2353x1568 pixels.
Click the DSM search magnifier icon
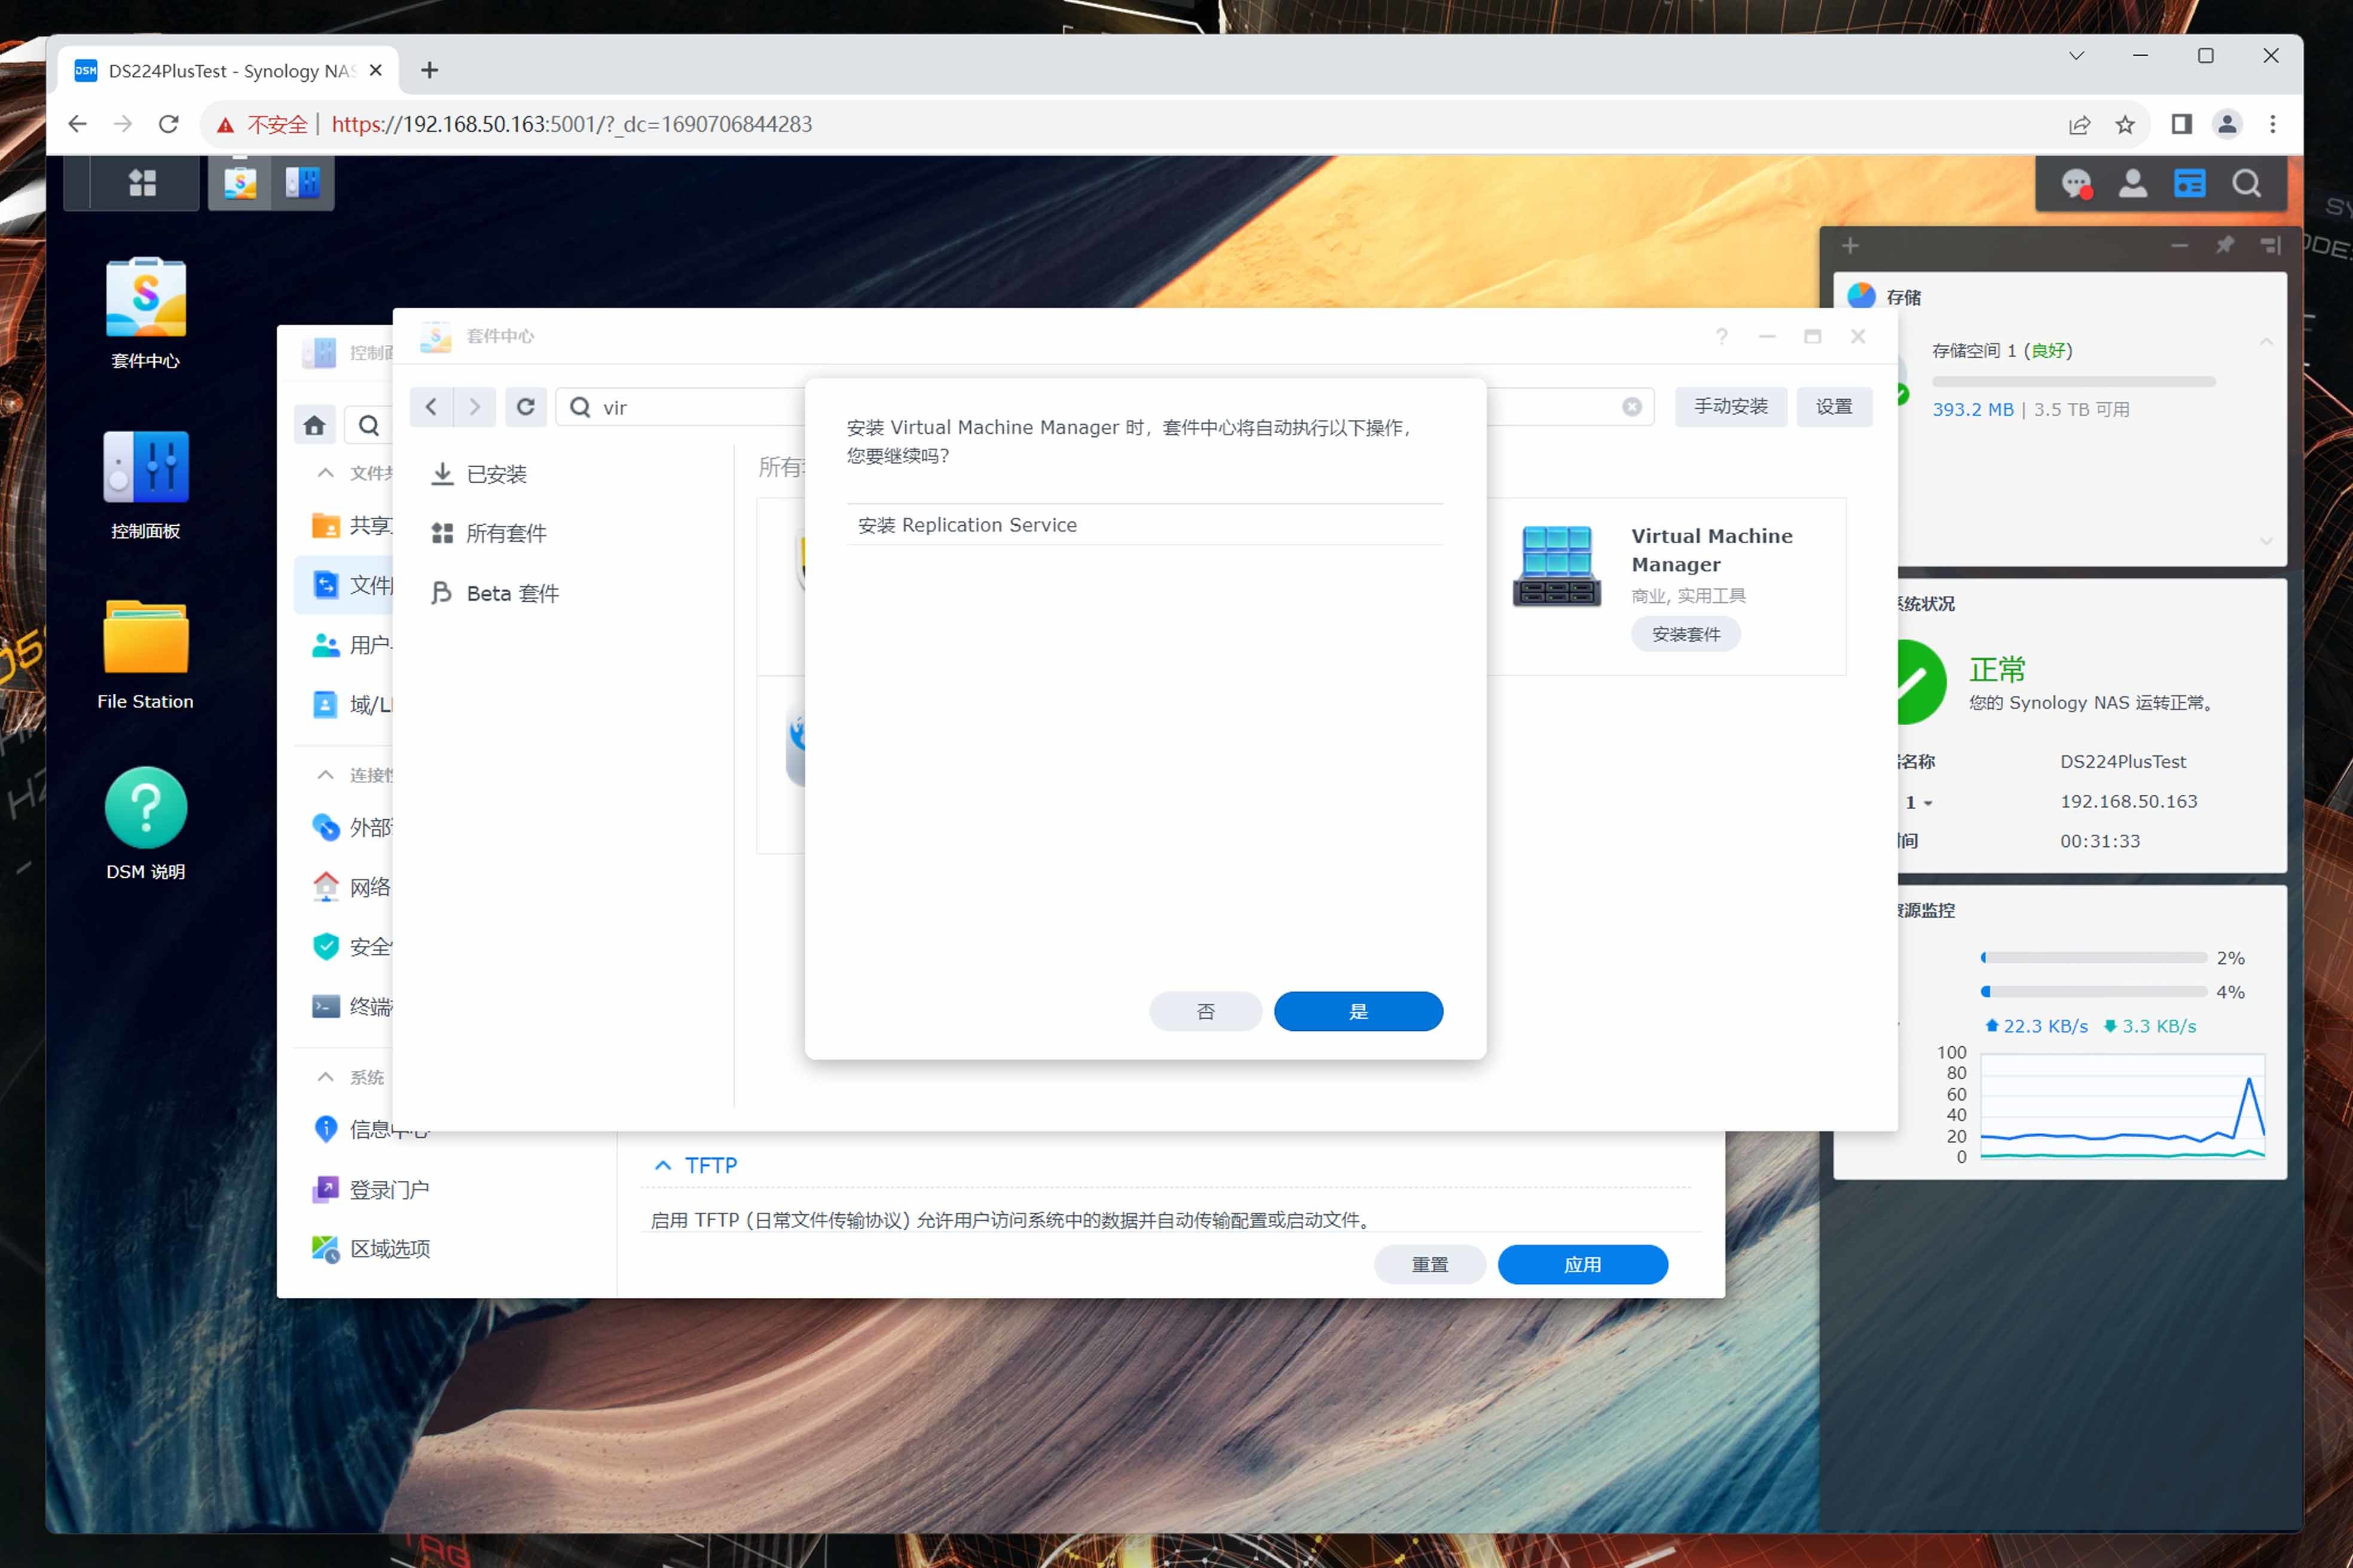(2246, 184)
